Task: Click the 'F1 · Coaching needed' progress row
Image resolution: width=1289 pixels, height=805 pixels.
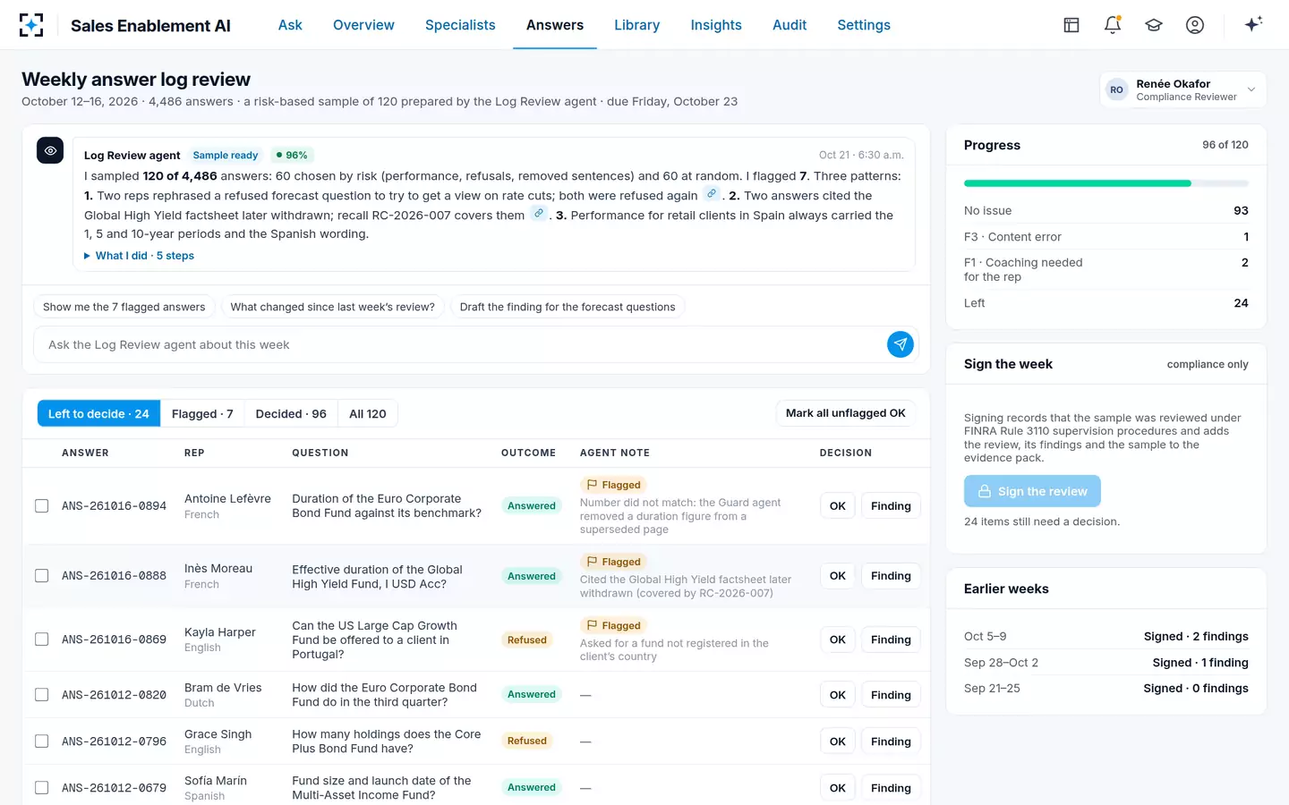Action: (x=1106, y=269)
